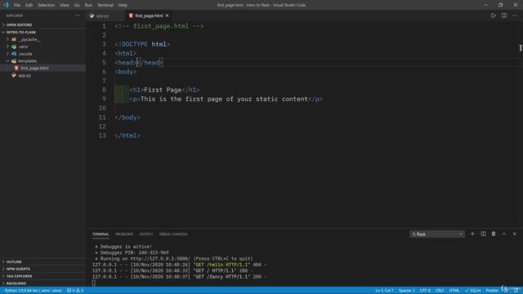Open the terminal selector dropdown showing flask

point(437,234)
